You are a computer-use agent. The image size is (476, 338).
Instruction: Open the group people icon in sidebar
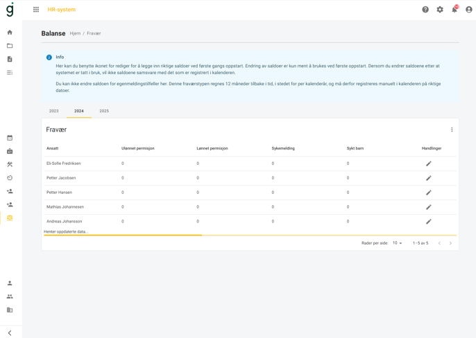click(10, 296)
